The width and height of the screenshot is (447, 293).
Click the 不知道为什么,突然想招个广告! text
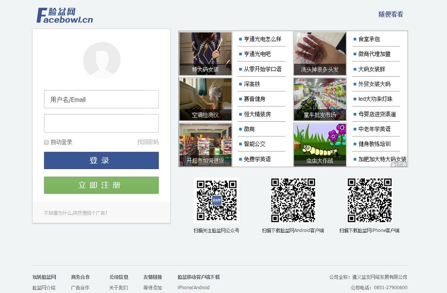[76, 213]
